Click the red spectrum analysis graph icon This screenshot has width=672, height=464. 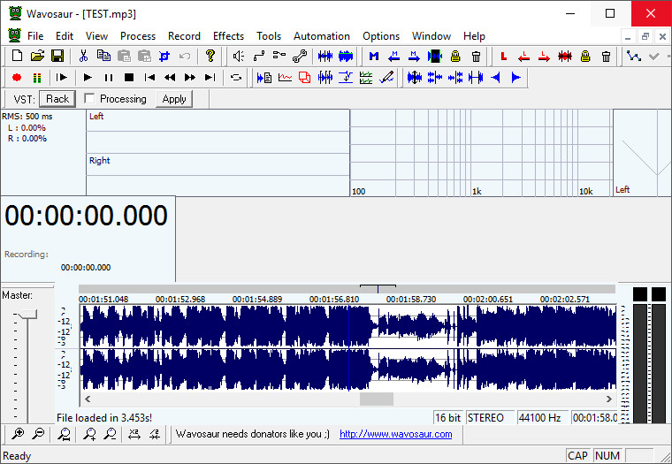[285, 78]
